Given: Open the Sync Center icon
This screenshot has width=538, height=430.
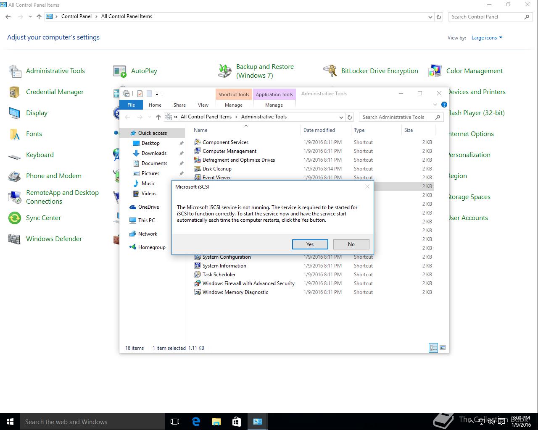Looking at the screenshot, I should click(x=15, y=218).
